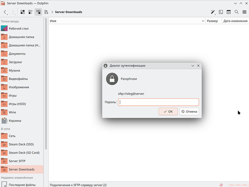
Task: Open Изображения folder
Action: [22, 87]
